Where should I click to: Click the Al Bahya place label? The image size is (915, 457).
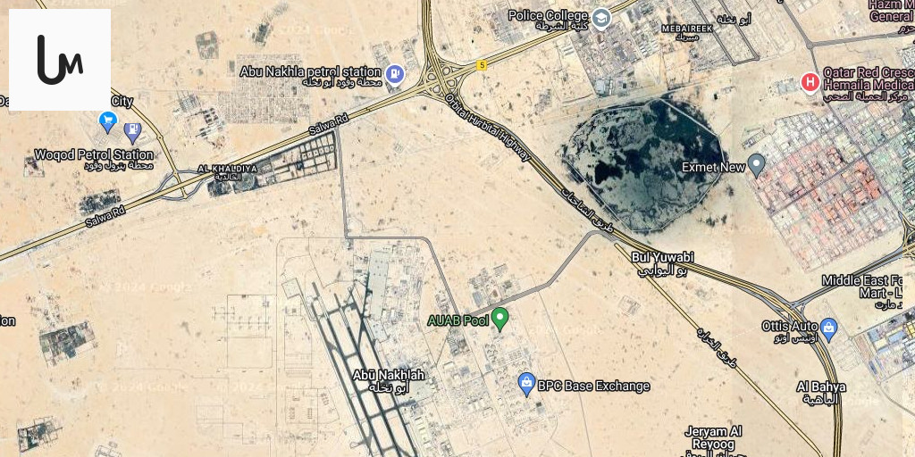click(821, 393)
